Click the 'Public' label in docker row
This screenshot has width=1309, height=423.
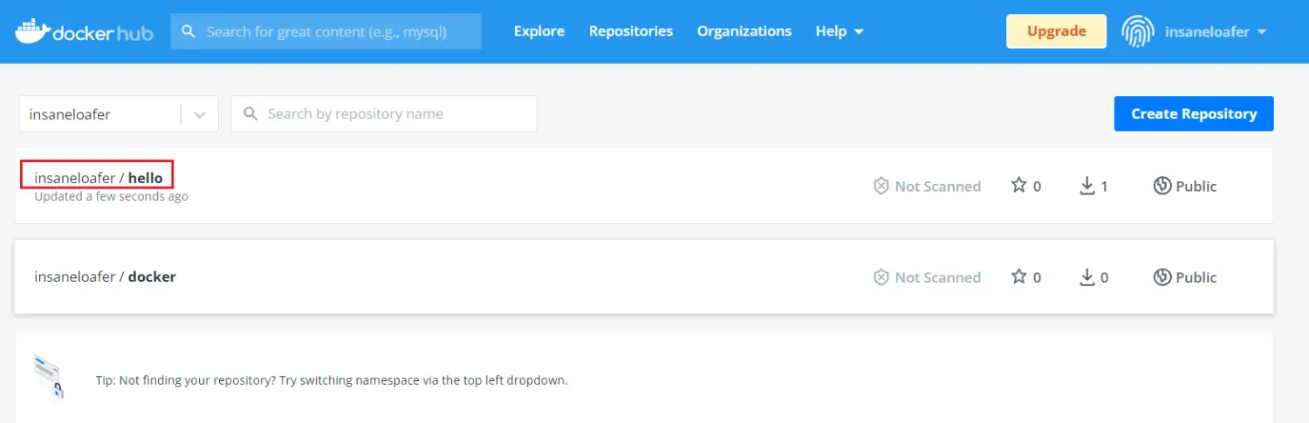[1196, 277]
